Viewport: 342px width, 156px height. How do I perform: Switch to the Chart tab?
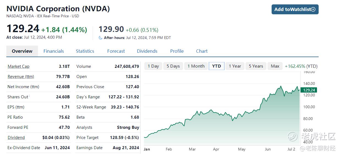tap(202, 51)
